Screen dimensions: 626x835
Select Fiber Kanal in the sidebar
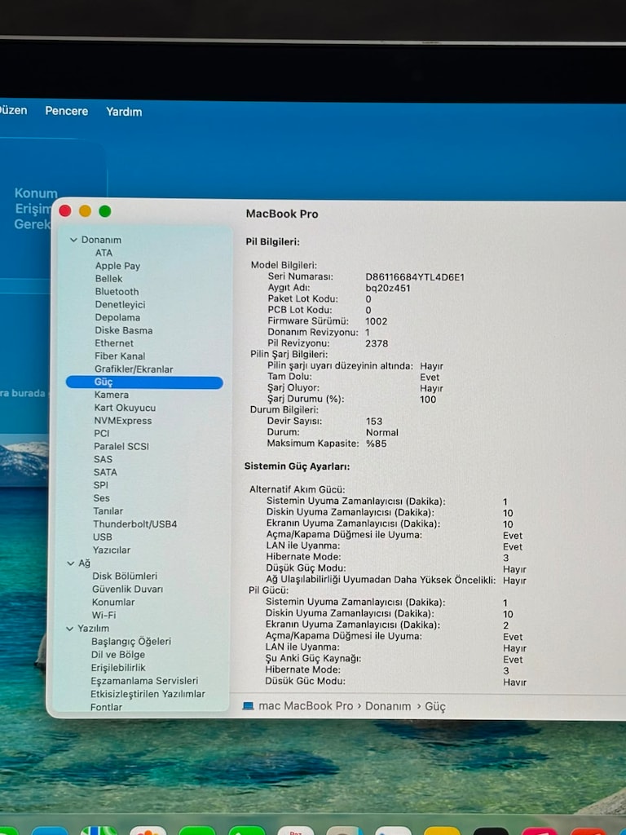click(x=120, y=356)
